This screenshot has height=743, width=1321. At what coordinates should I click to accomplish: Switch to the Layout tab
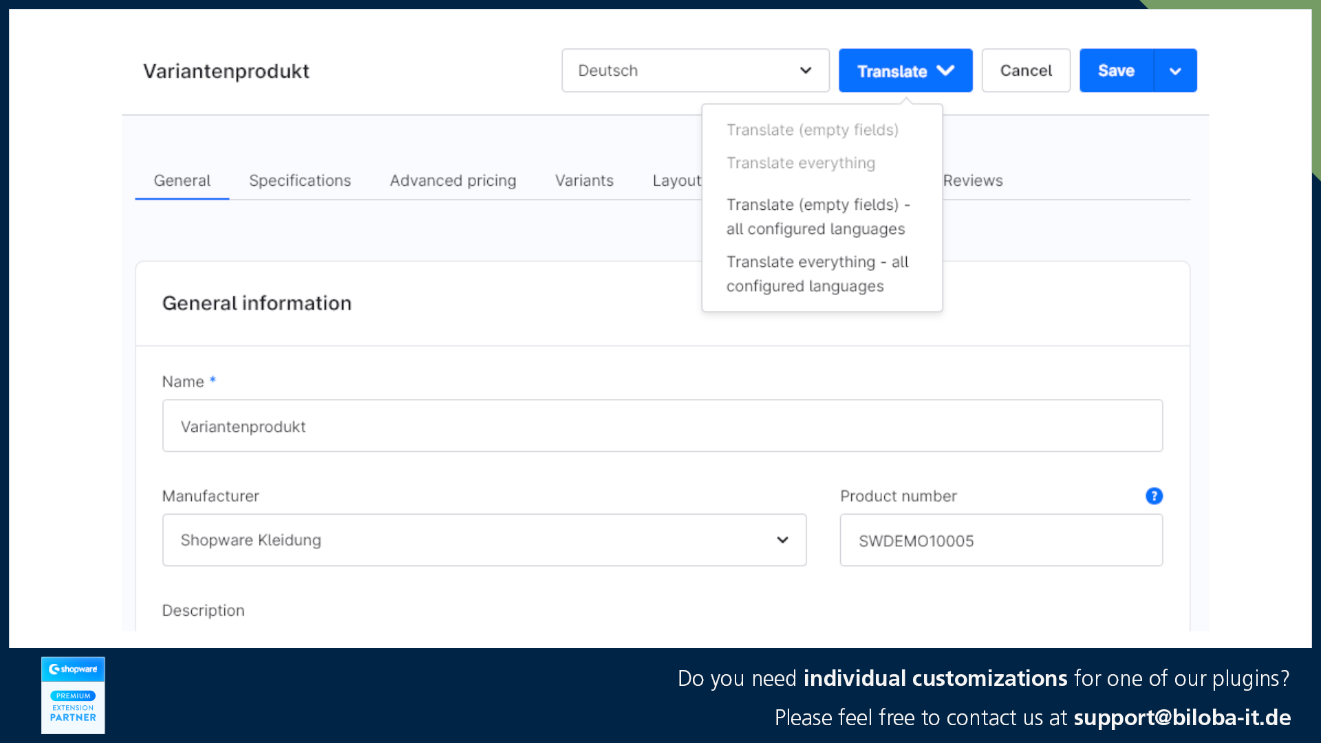676,180
